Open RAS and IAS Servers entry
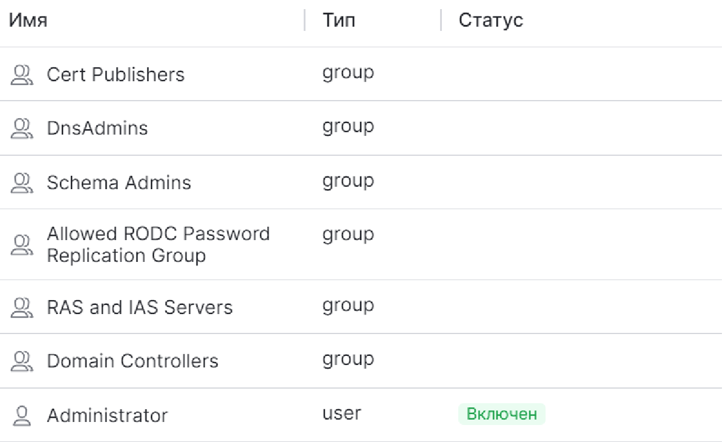The image size is (728, 442). pos(140,307)
